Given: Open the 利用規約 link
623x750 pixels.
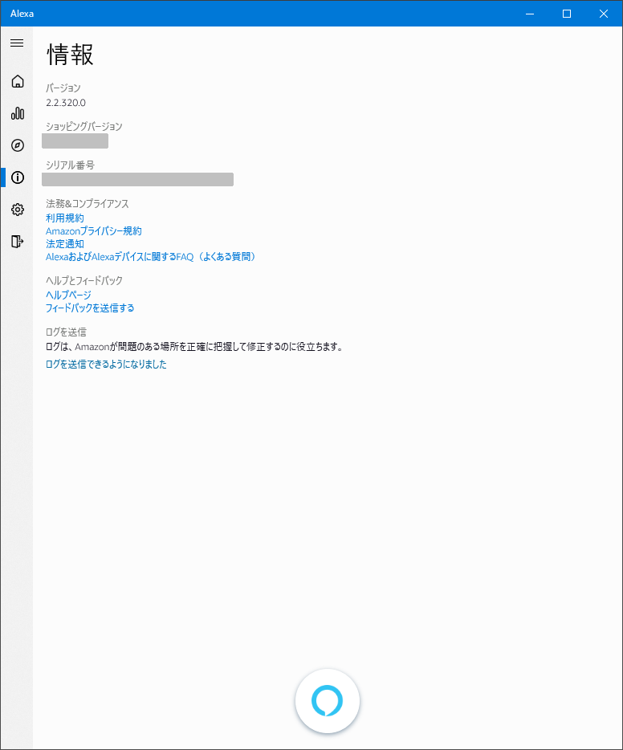Looking at the screenshot, I should (x=64, y=218).
